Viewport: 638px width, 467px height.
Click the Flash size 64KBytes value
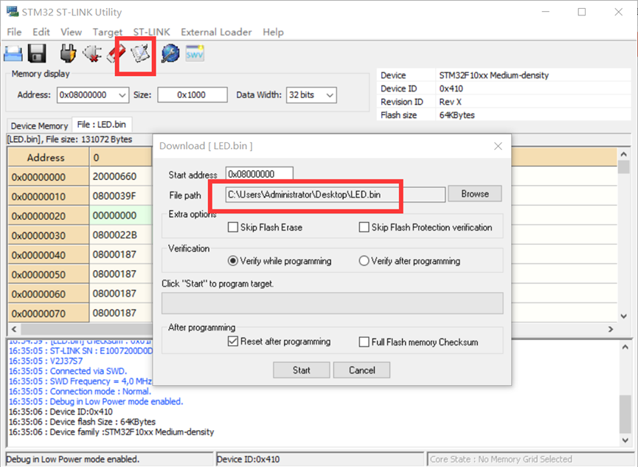(x=457, y=115)
